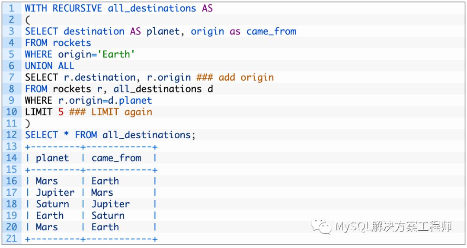The height and width of the screenshot is (248, 467).
Task: Click 'Jupiter' in the planet result column
Action: click(55, 193)
